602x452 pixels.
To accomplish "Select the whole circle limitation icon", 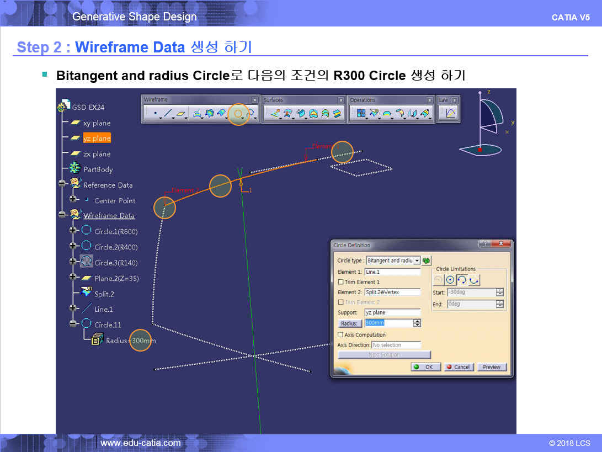I will click(x=450, y=280).
